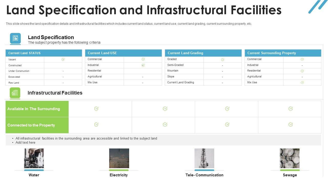Click Commercial label under Current Surrounding Property
The height and width of the screenshot is (184, 328).
[x=254, y=59]
